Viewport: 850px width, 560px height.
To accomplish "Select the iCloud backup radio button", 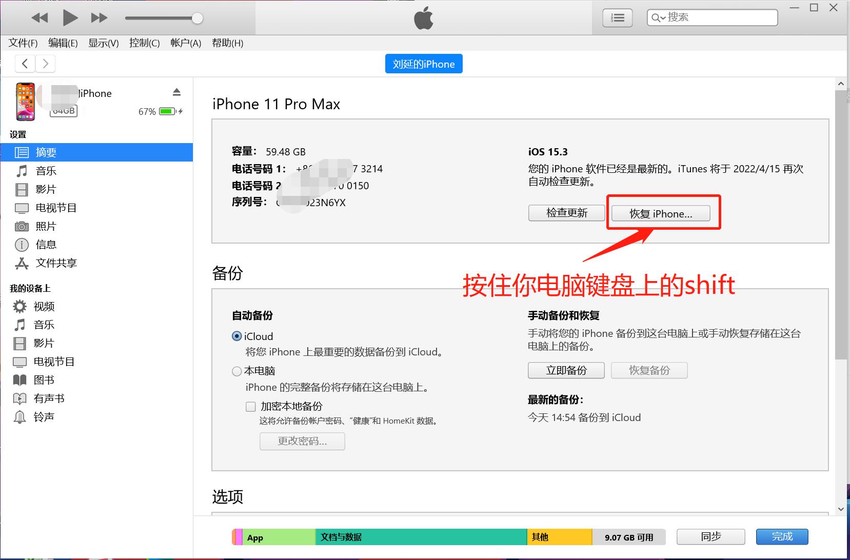I will [x=237, y=336].
